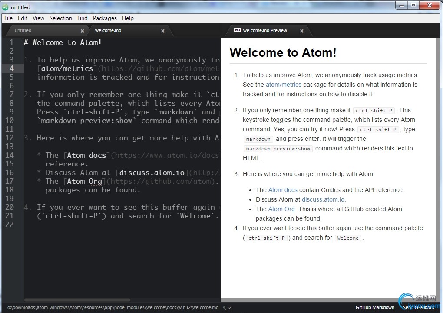Click line number 7 in the gutter
Image resolution: width=443 pixels, height=313 pixels.
point(11,95)
